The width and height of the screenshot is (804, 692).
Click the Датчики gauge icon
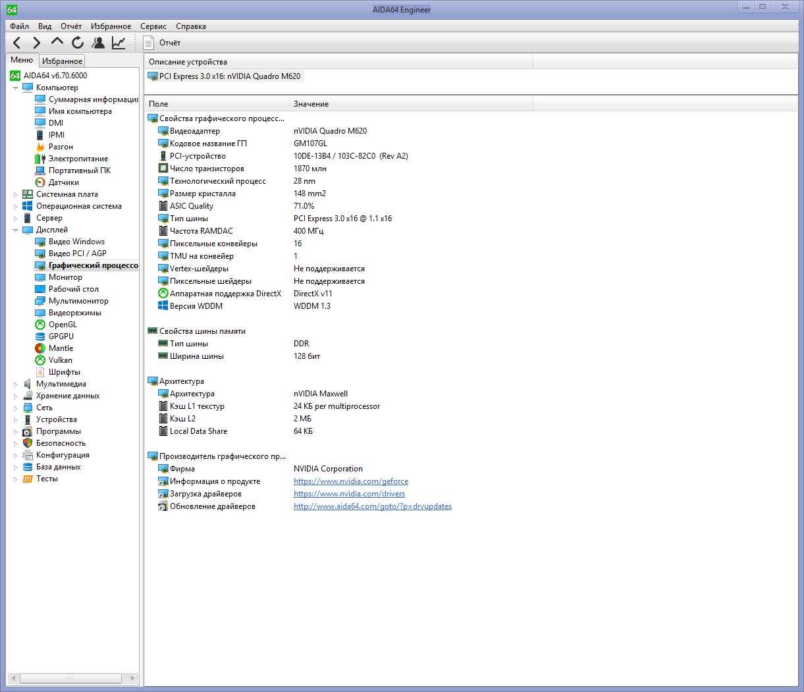point(40,182)
